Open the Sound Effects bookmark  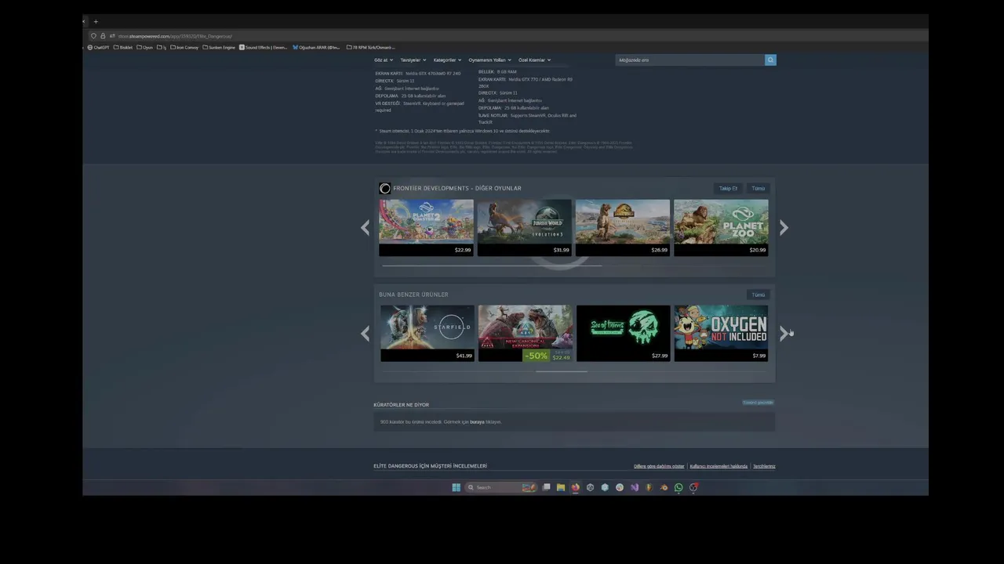pyautogui.click(x=264, y=47)
